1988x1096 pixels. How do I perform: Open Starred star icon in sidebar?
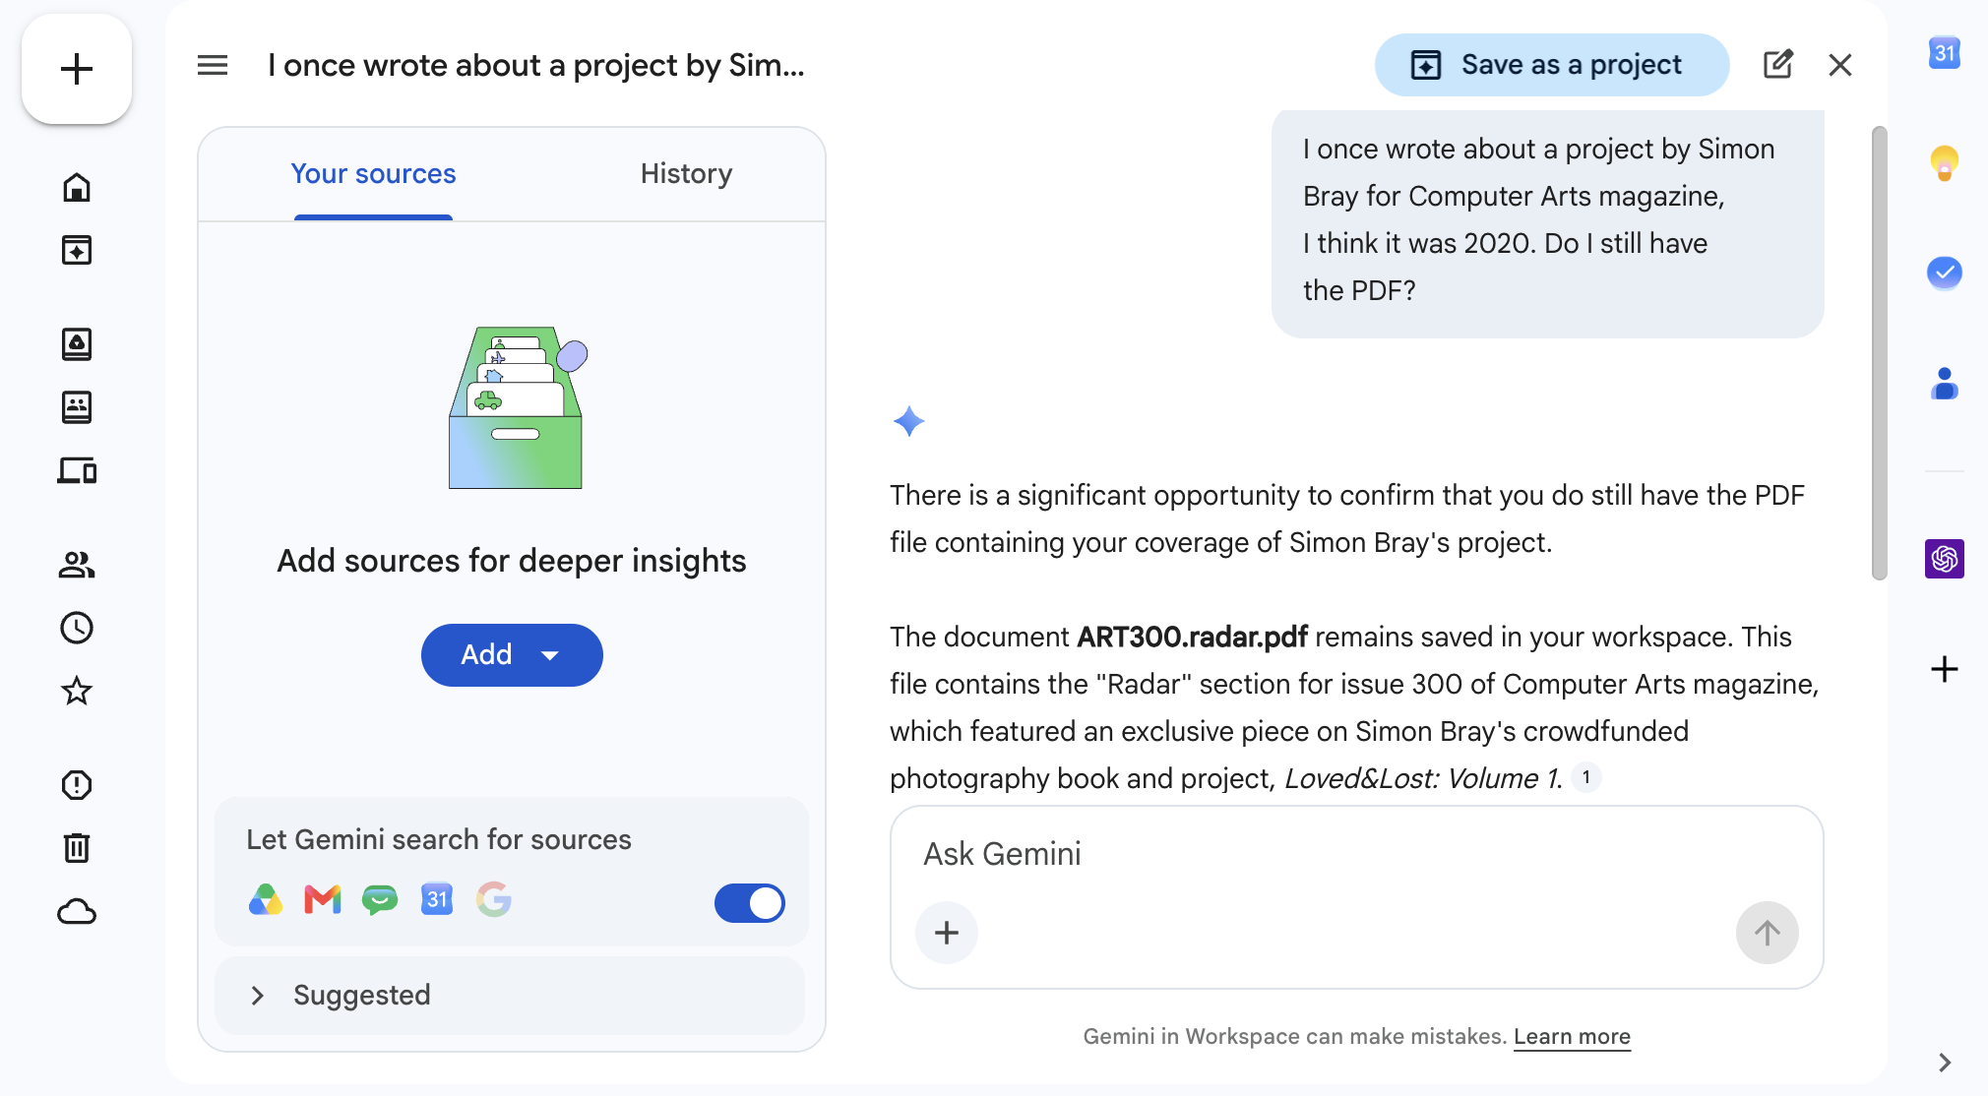[77, 691]
